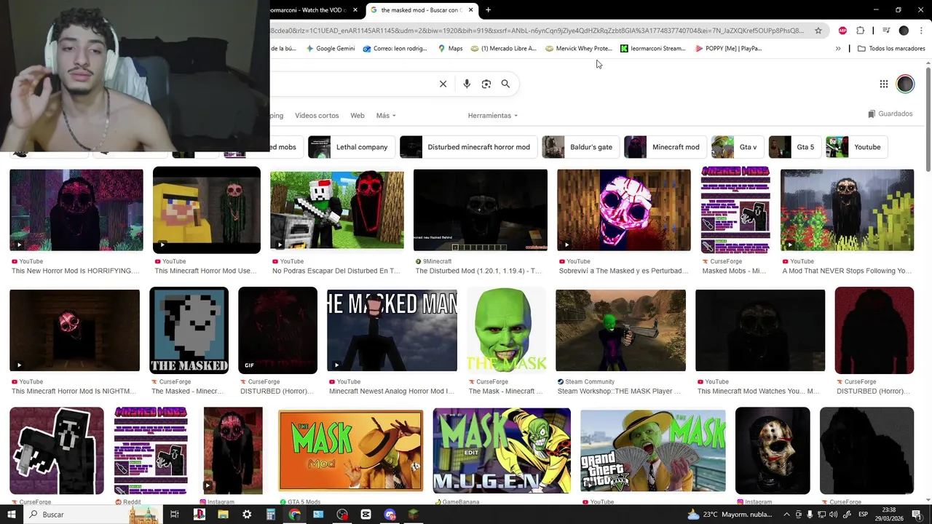This screenshot has height=524, width=932.
Task: Switch to the Videos cortos tab
Action: pyautogui.click(x=317, y=116)
